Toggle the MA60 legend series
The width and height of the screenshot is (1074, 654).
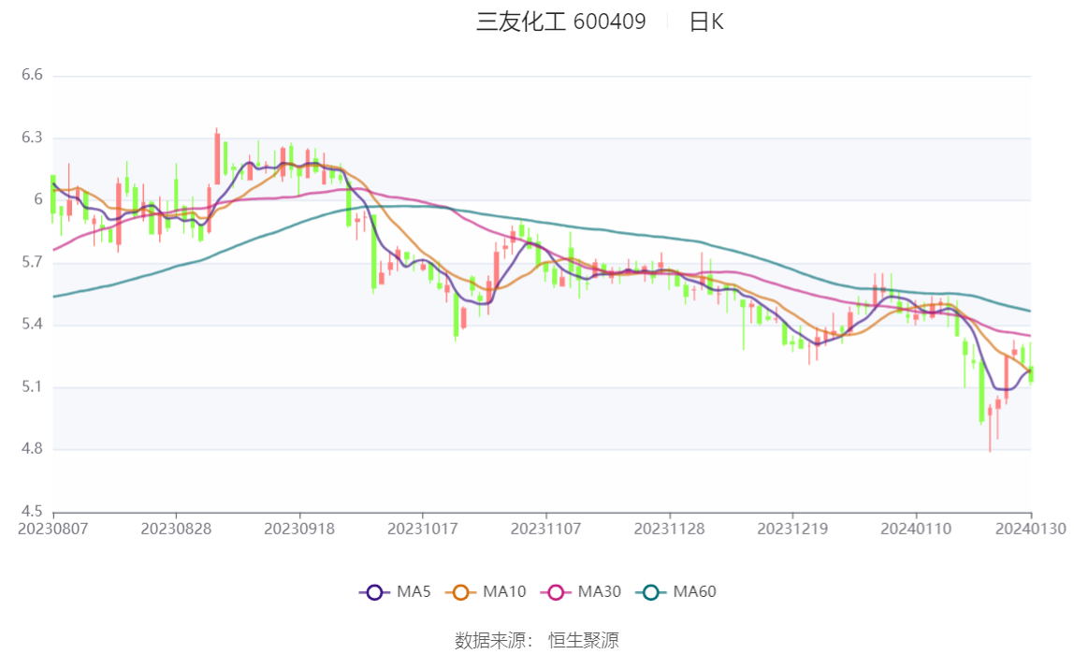(676, 591)
